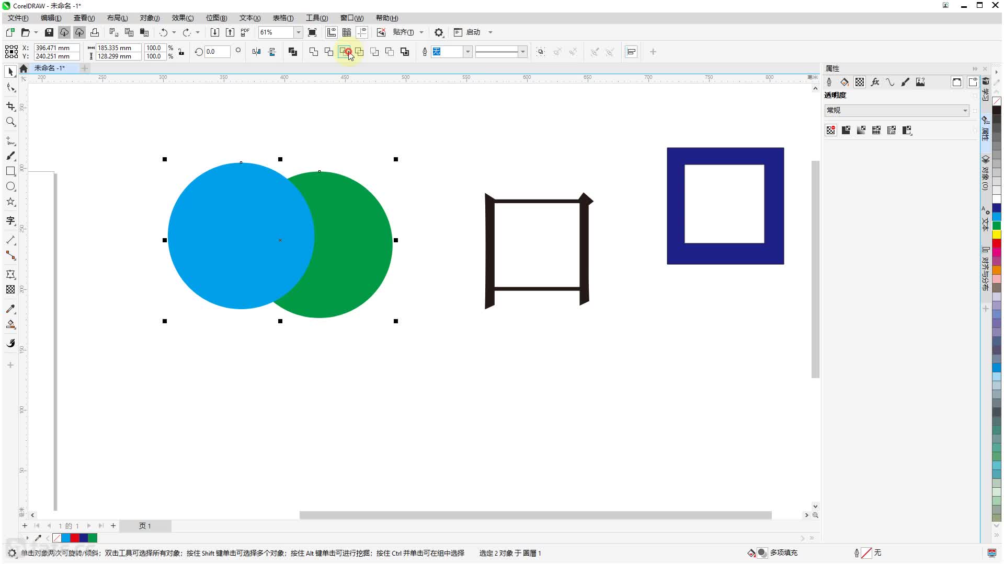This screenshot has width=1004, height=564.
Task: Click the green swatch in document palette
Action: tap(93, 538)
